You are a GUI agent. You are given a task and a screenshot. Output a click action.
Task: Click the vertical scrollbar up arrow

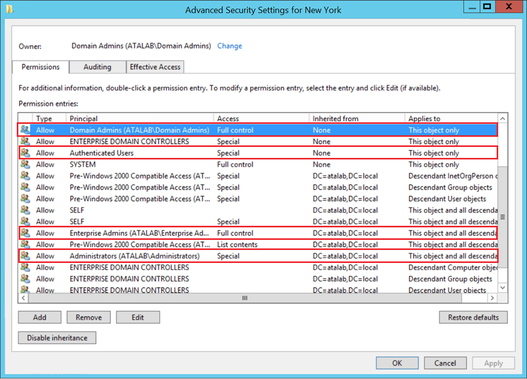502,118
